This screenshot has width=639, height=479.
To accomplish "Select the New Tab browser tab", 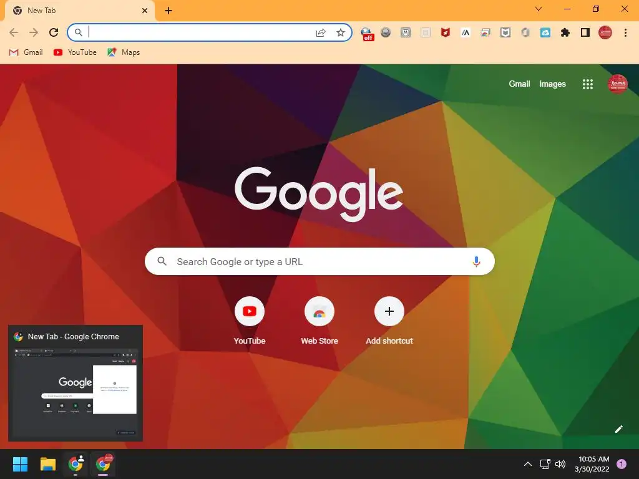I will (79, 11).
